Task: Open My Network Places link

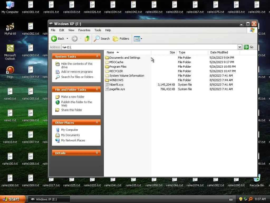Action: click(73, 140)
